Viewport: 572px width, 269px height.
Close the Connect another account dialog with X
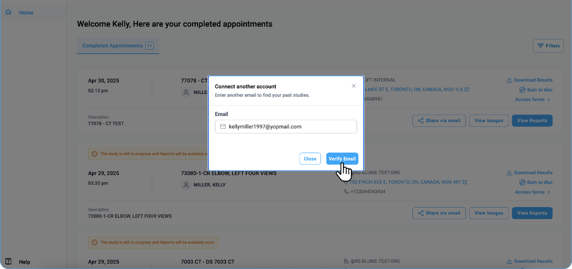(x=354, y=86)
